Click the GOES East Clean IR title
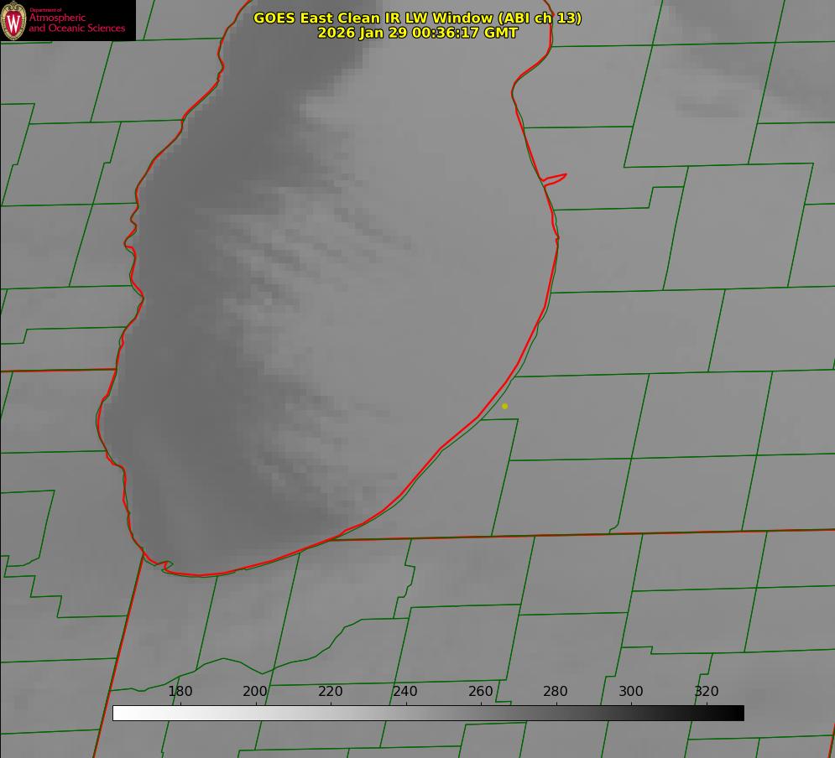The width and height of the screenshot is (835, 758). pyautogui.click(x=417, y=18)
